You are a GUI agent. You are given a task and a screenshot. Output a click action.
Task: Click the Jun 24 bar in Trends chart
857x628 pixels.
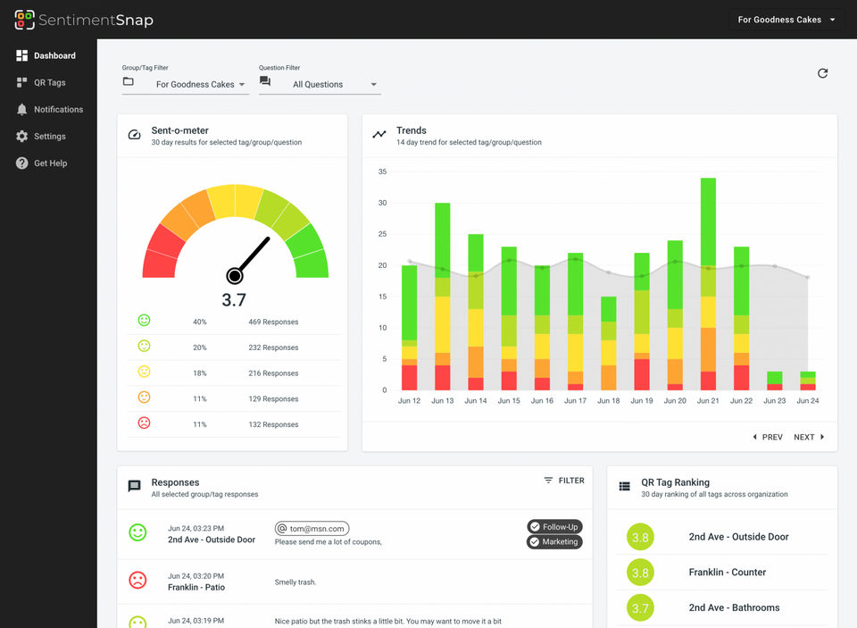[x=808, y=381]
